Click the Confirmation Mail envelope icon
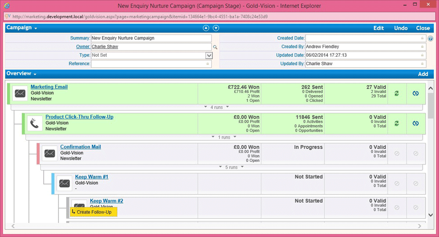439x237 pixels. [x=50, y=153]
